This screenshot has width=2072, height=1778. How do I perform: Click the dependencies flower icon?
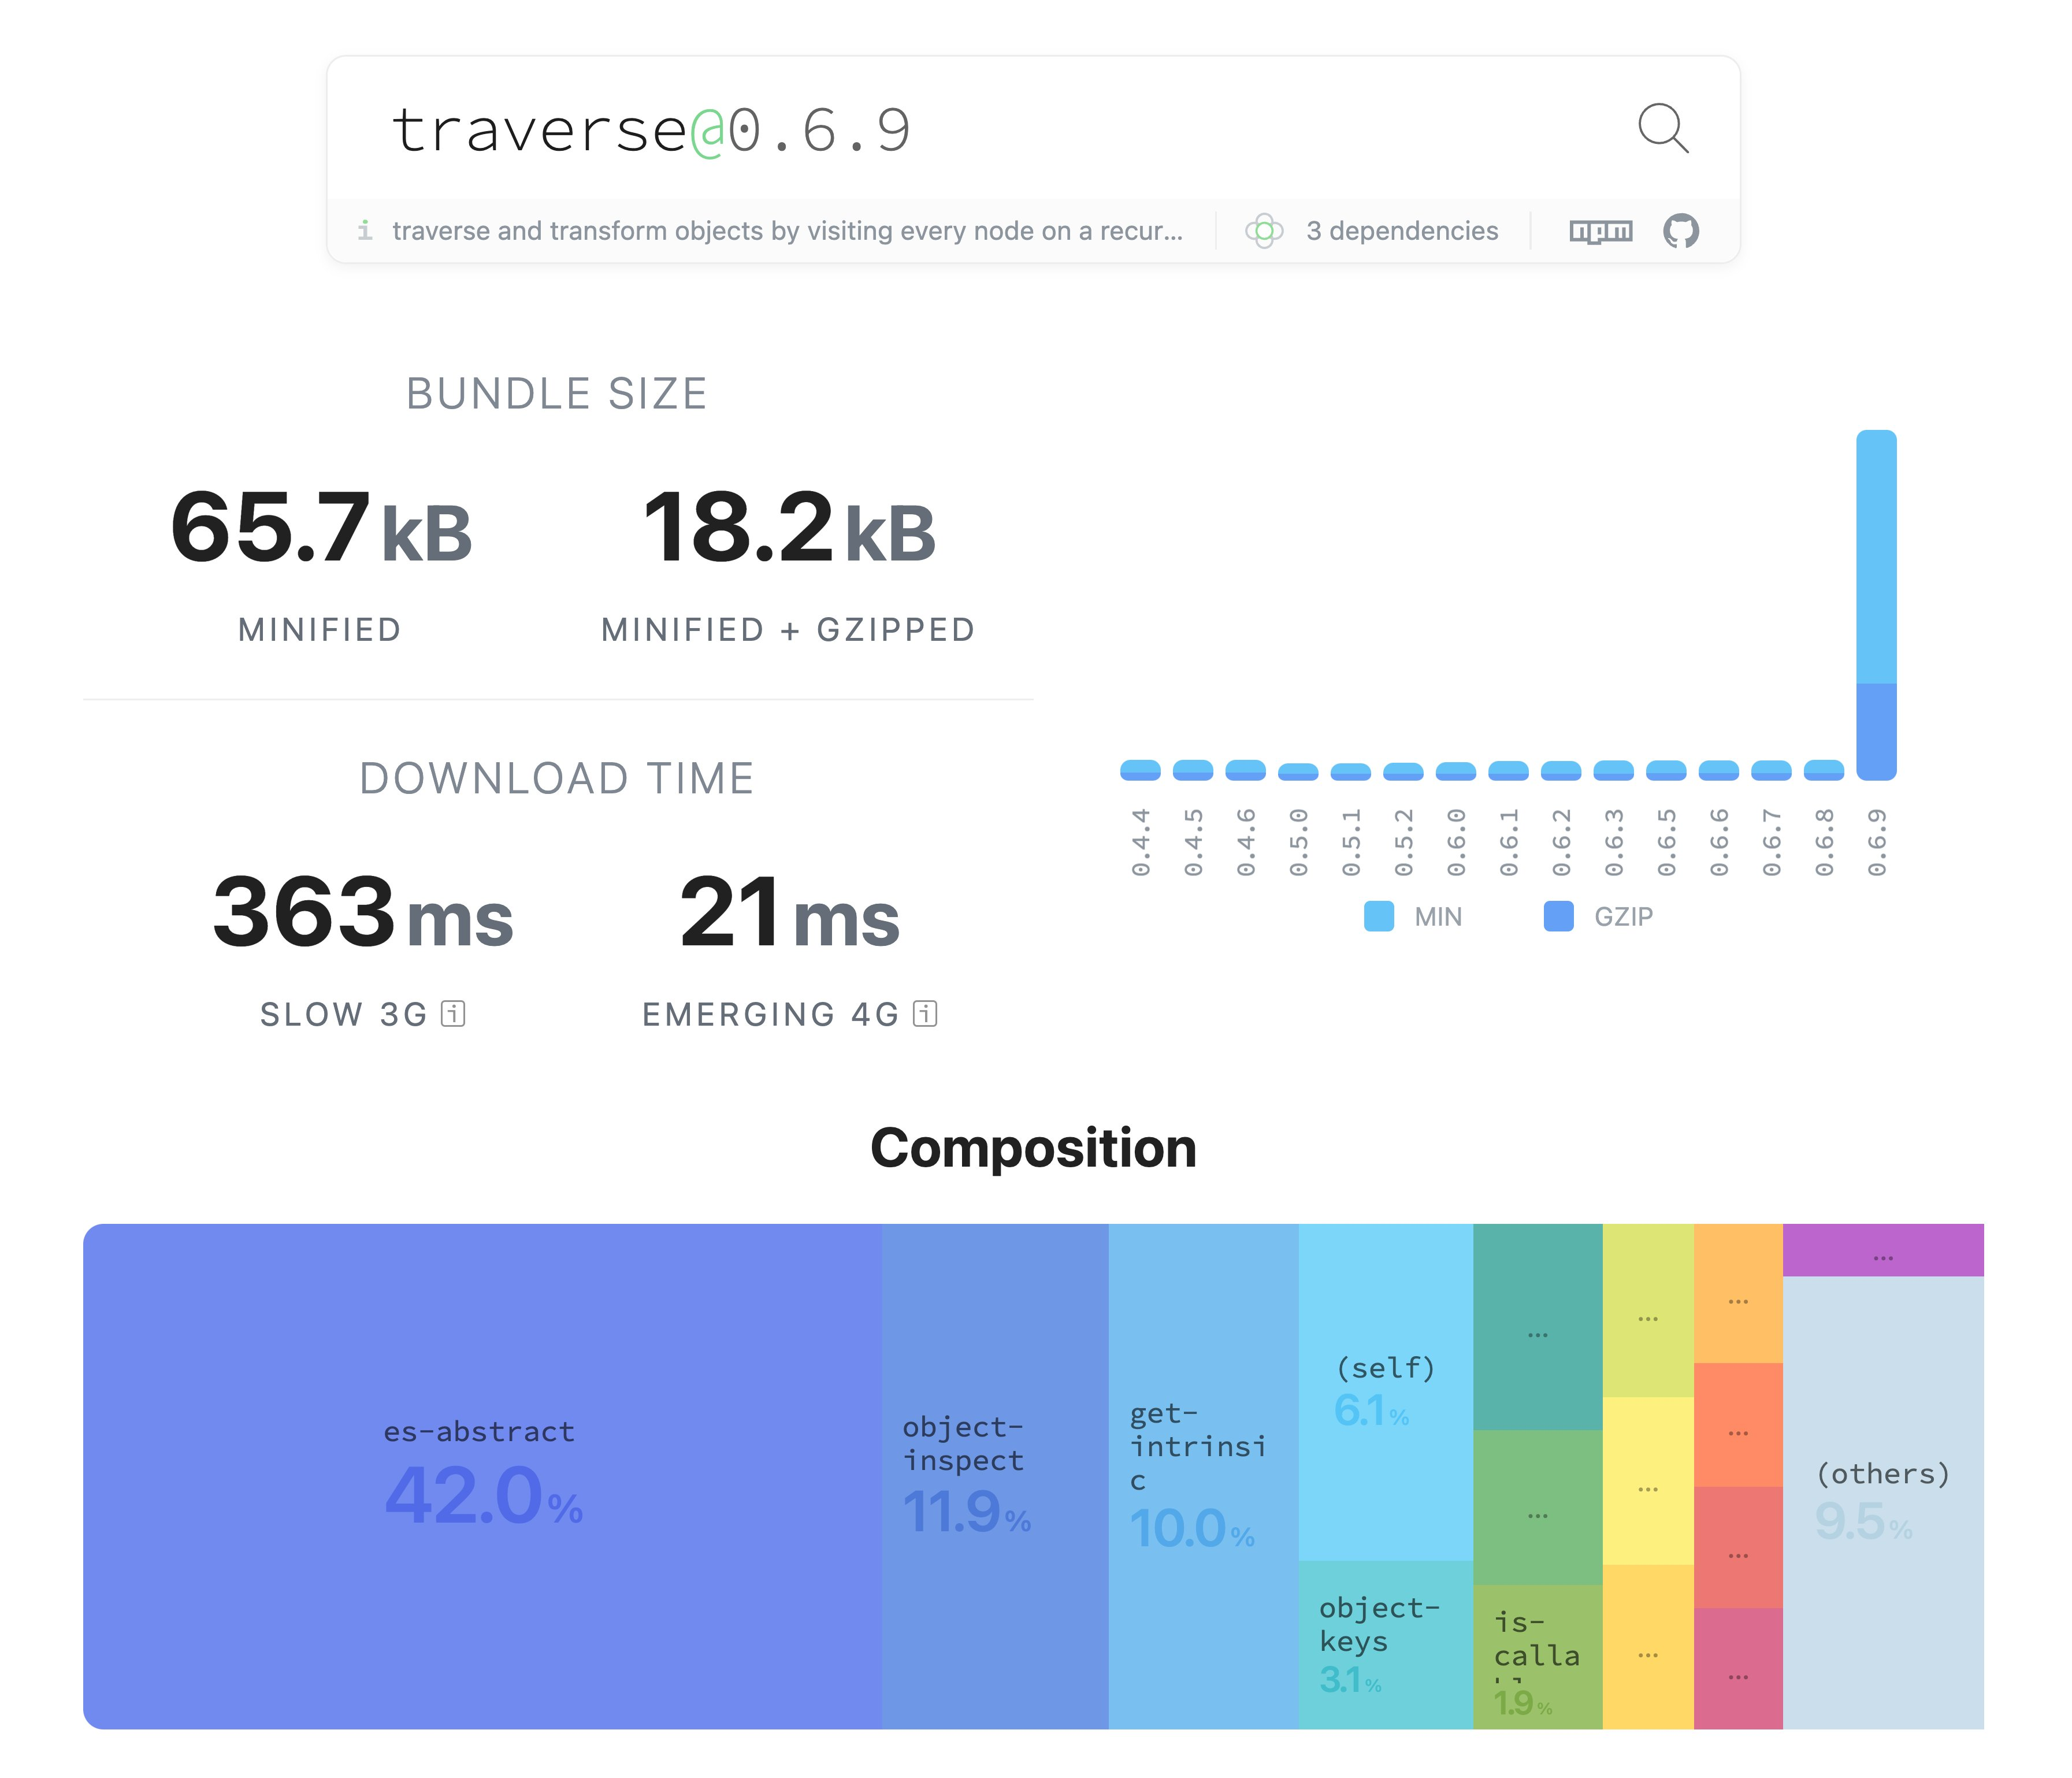(x=1264, y=231)
